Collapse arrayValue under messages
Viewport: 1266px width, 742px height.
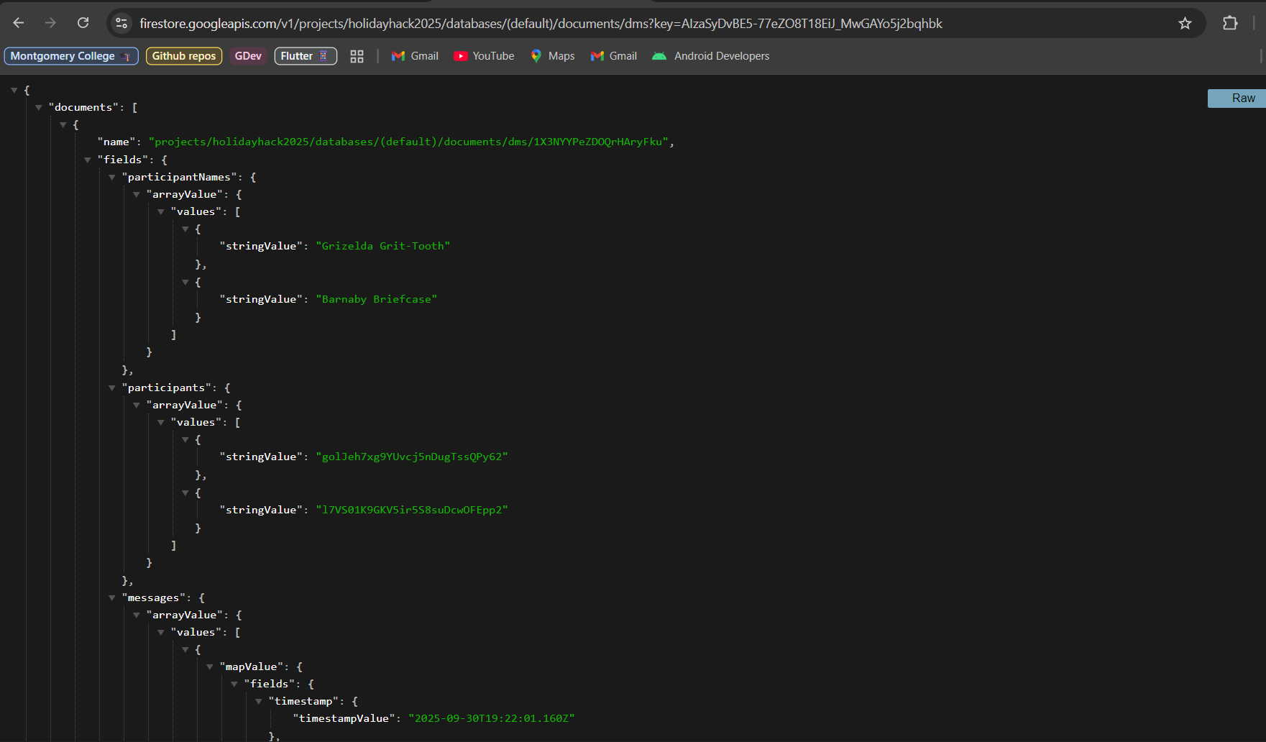136,615
